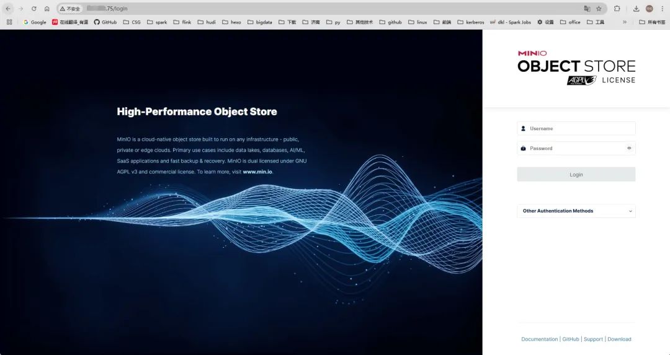Open the Support footer link
670x355 pixels.
tap(593, 340)
